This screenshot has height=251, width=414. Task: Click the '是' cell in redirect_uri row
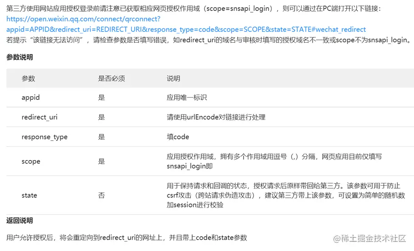click(x=101, y=117)
